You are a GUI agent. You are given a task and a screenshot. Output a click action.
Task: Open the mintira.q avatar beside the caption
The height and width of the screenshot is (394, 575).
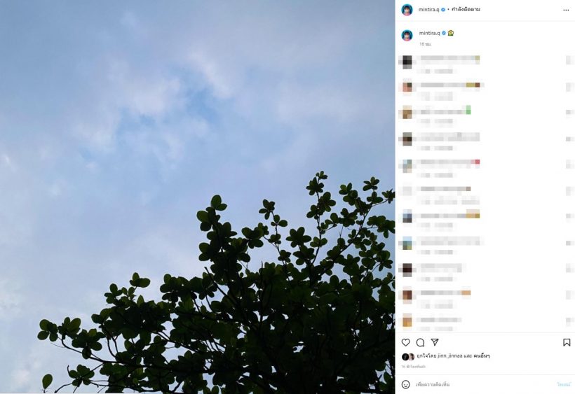[407, 35]
